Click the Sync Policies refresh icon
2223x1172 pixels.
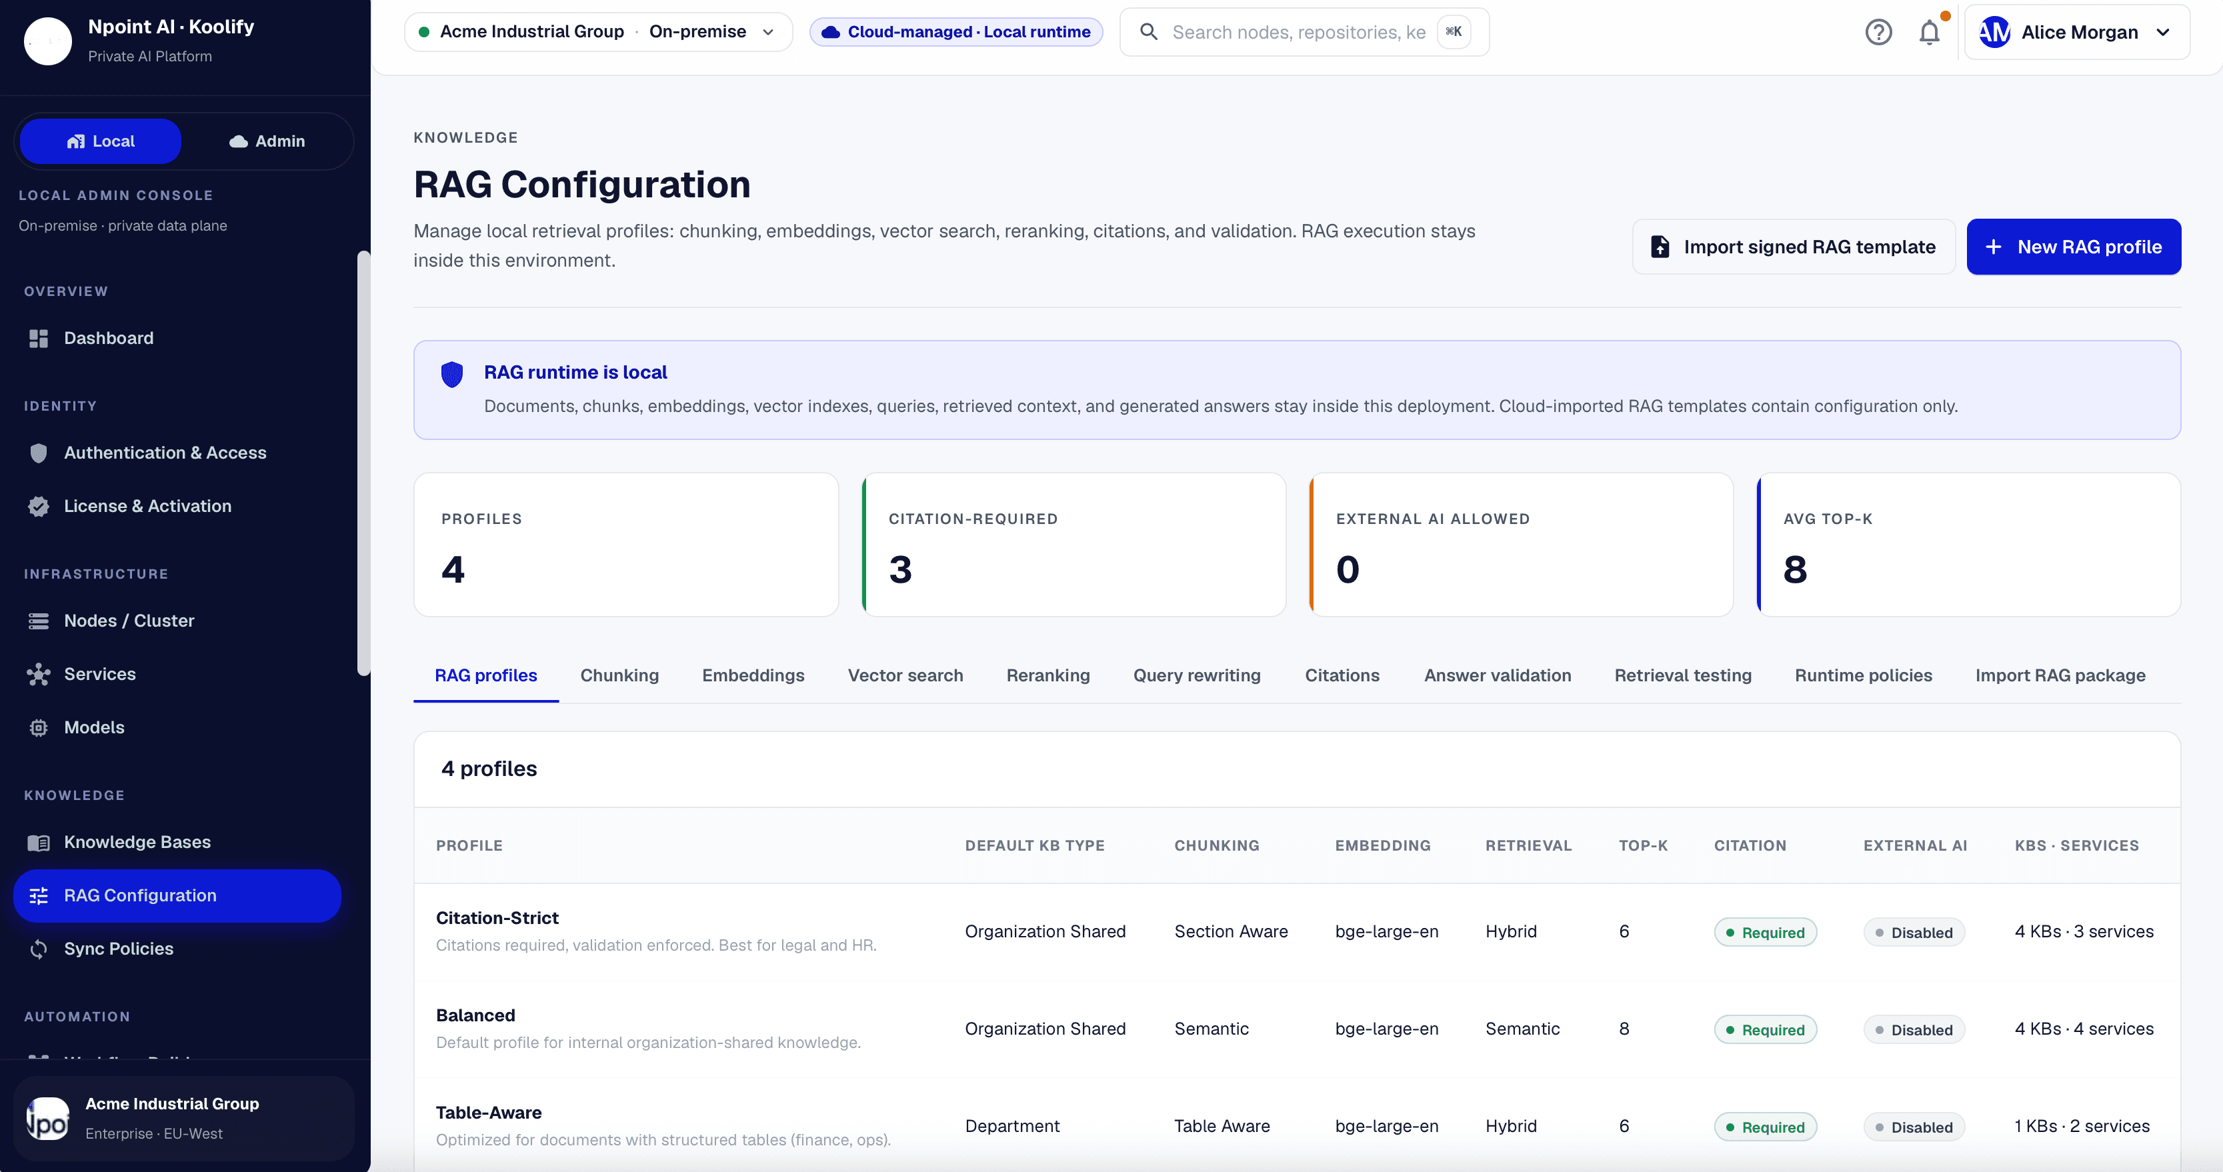pyautogui.click(x=38, y=949)
